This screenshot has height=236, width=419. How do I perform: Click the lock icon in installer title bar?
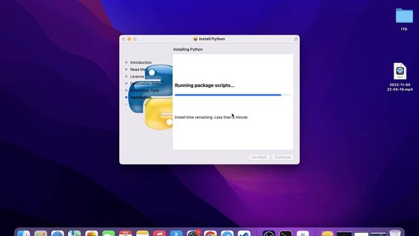click(296, 39)
